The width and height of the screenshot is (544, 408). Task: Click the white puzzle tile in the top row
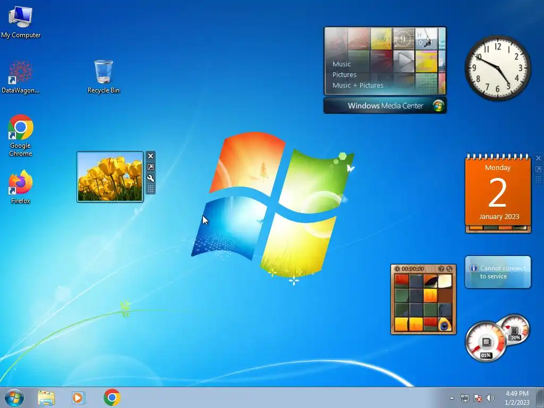[x=445, y=281]
